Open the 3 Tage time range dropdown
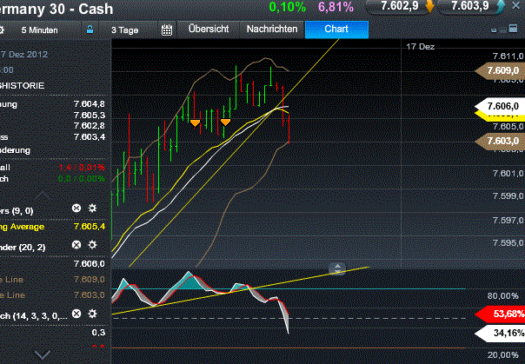This screenshot has width=525, height=364. (x=124, y=30)
